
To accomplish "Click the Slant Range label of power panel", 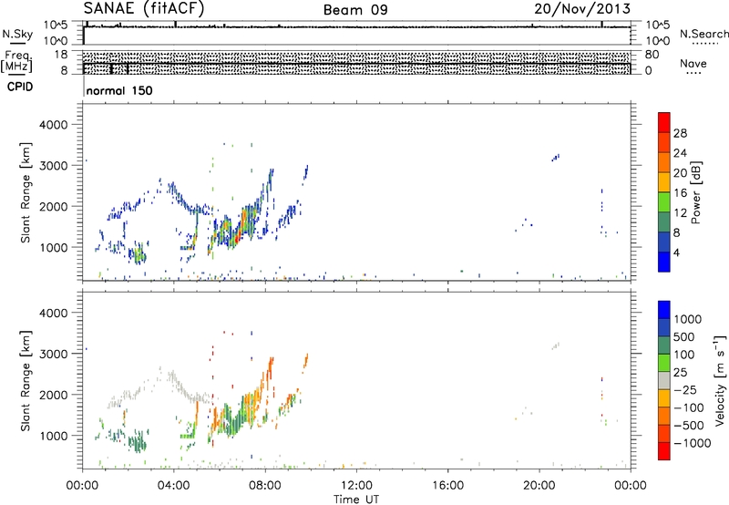I will pos(26,192).
